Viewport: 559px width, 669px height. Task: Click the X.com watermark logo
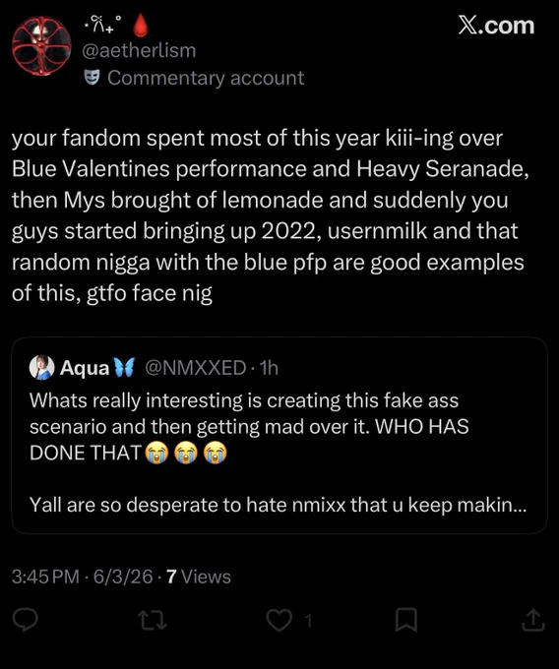coord(496,26)
